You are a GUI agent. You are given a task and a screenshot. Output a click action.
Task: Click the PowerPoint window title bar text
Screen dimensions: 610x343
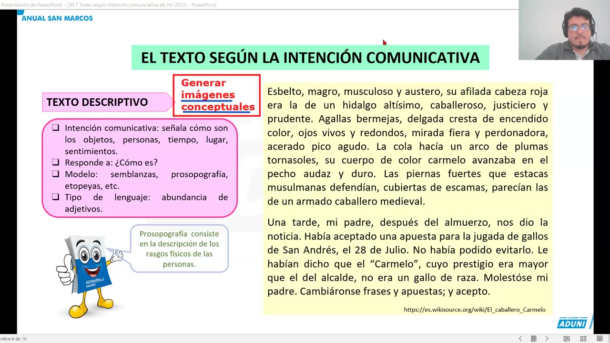[108, 5]
